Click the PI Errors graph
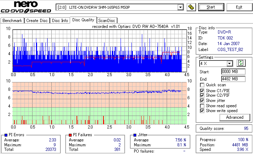 (100, 51)
